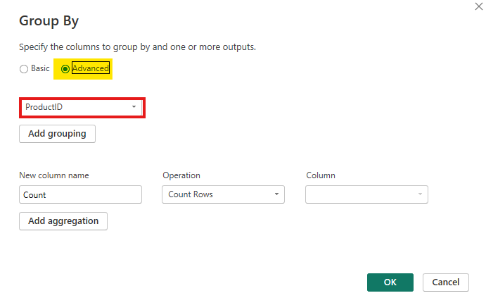Close the Group By dialog with the X icon
The width and height of the screenshot is (486, 305).
(479, 6)
